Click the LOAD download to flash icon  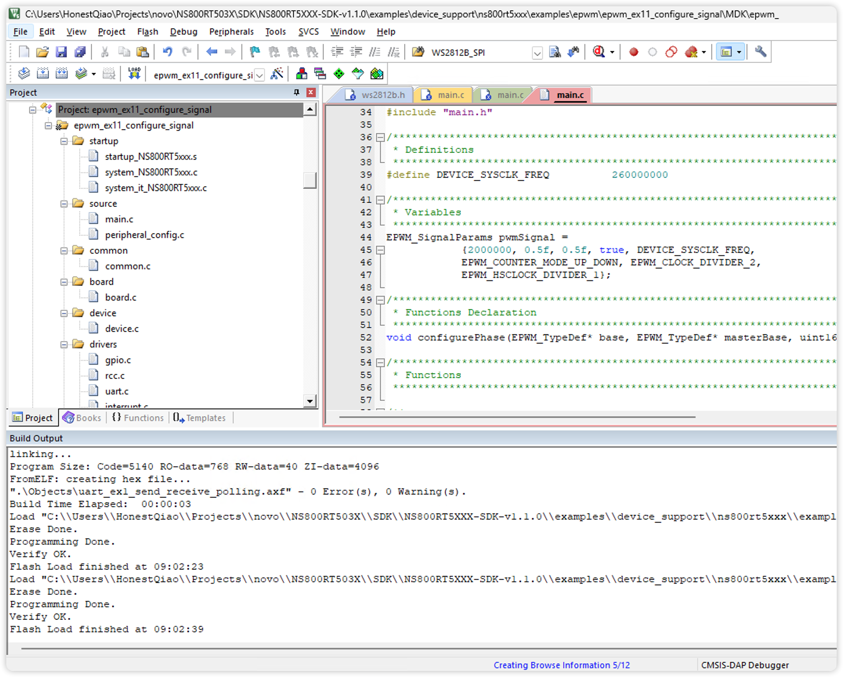coord(134,73)
